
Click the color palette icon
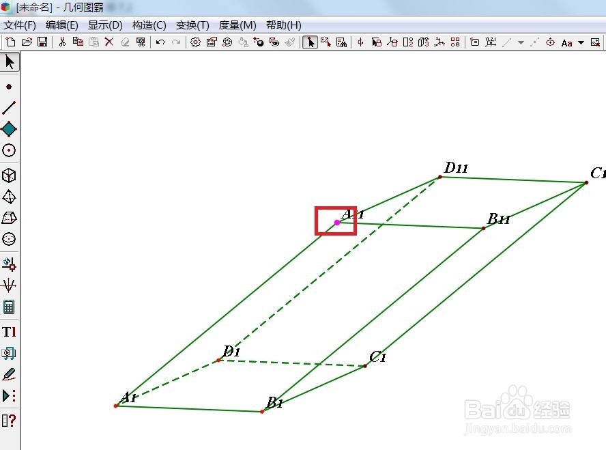tap(227, 42)
